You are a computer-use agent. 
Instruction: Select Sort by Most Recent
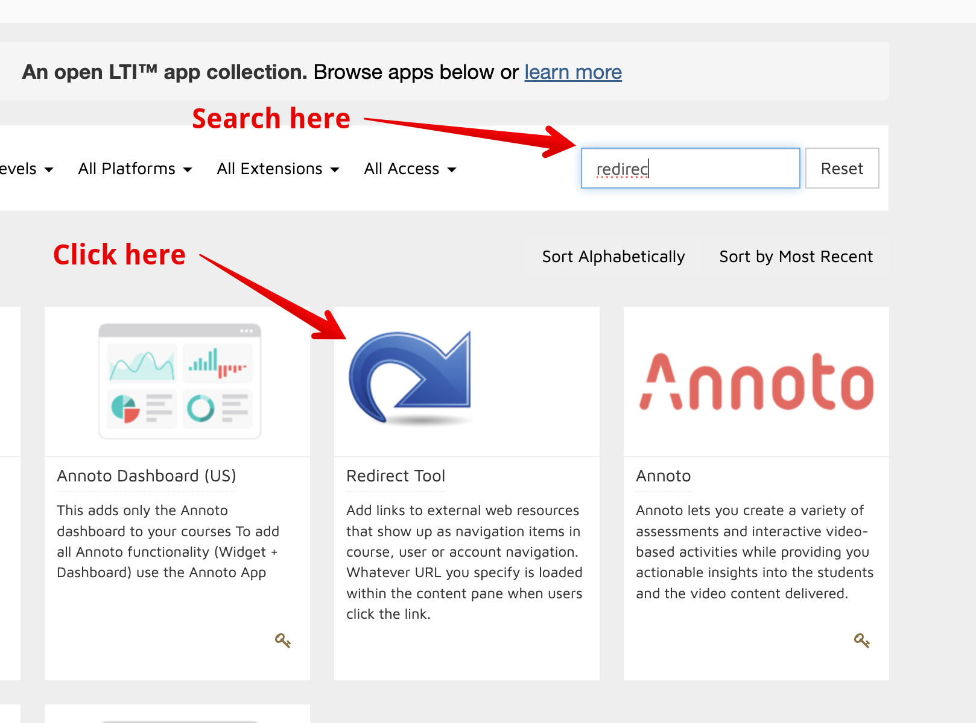(x=796, y=257)
